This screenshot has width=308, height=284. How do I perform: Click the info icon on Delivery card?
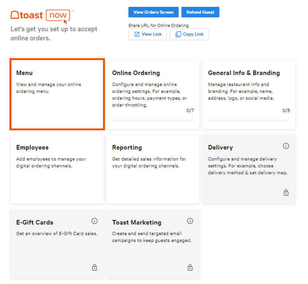(x=286, y=146)
